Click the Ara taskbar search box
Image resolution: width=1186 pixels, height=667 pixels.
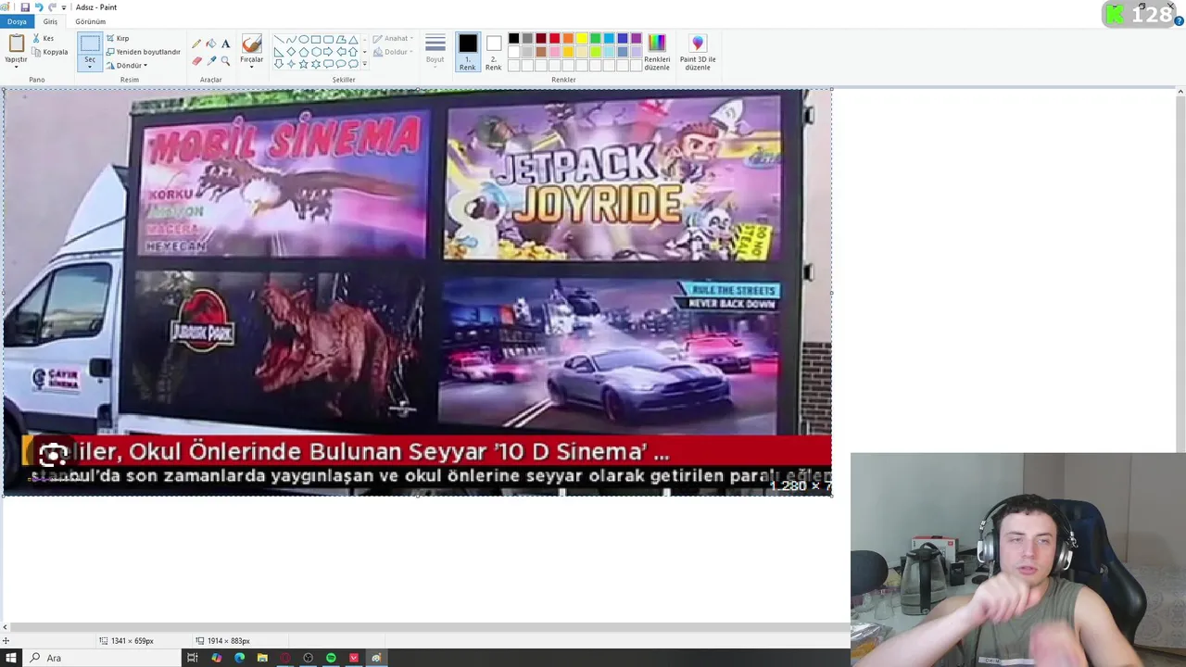point(102,658)
